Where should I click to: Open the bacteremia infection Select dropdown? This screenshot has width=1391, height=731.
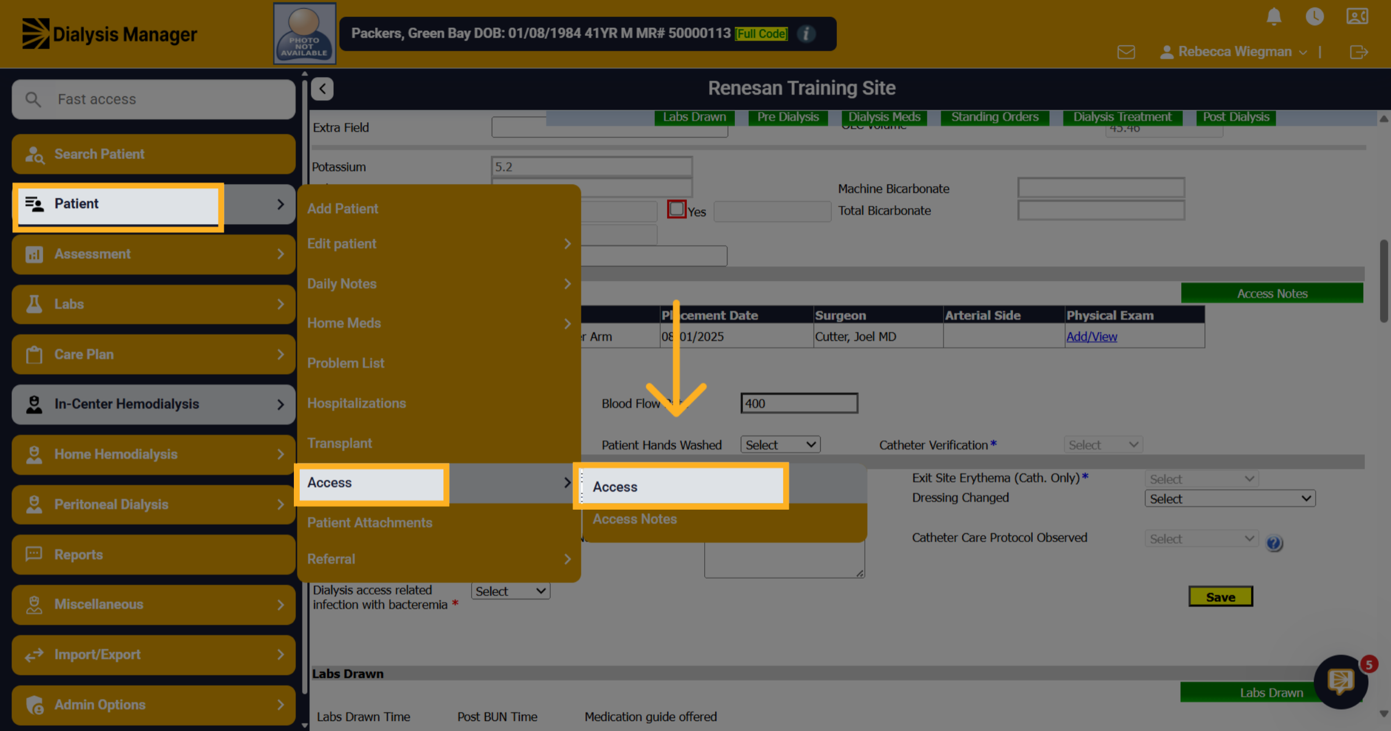(x=511, y=591)
